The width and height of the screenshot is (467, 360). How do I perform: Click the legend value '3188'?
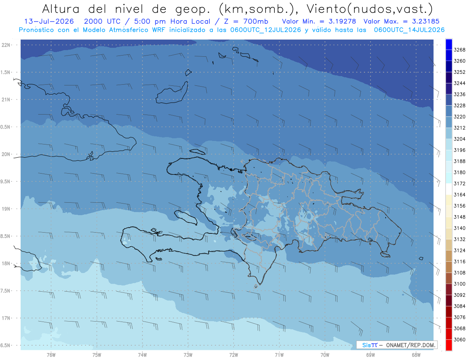[460, 161]
